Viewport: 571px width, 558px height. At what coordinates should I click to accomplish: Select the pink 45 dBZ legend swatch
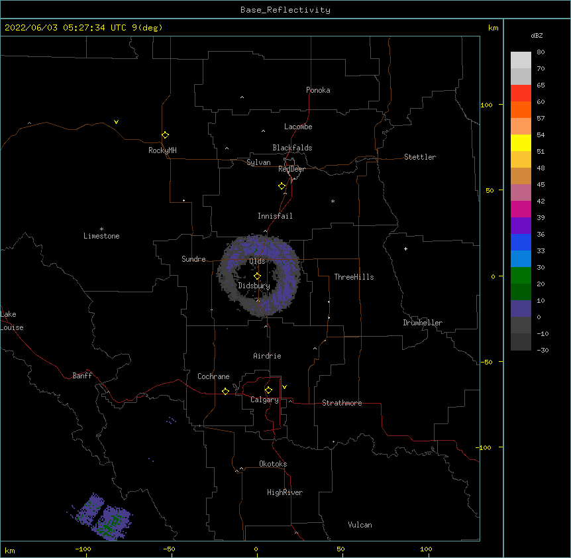pos(521,192)
